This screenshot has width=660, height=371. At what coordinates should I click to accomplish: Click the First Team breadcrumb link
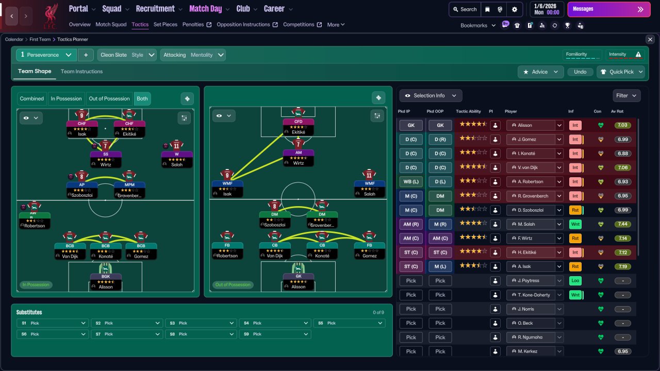pyautogui.click(x=40, y=39)
